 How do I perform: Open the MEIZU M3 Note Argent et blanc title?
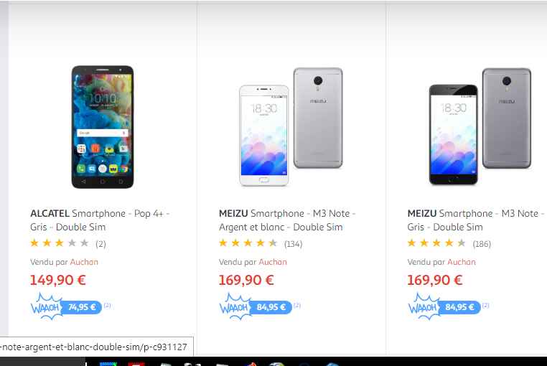point(286,220)
